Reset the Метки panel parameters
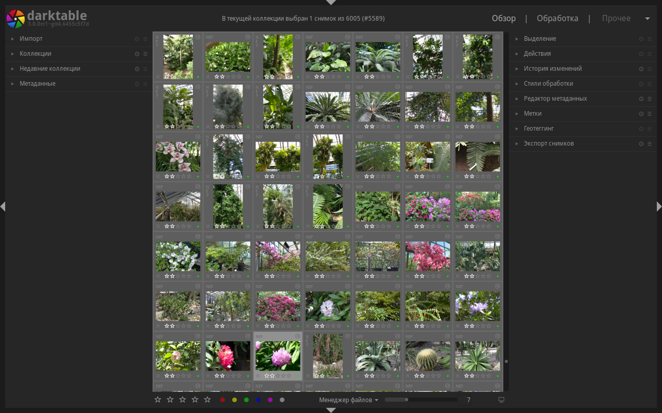 point(641,114)
